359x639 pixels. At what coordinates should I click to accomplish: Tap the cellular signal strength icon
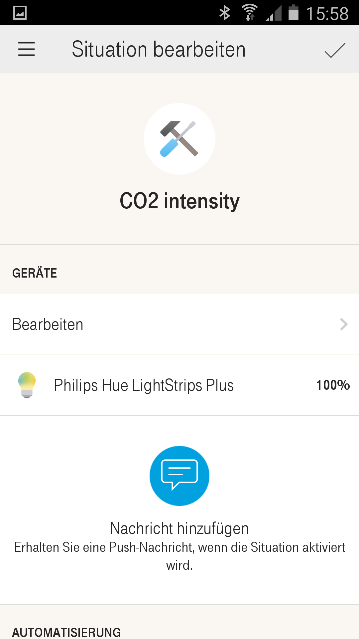[274, 13]
